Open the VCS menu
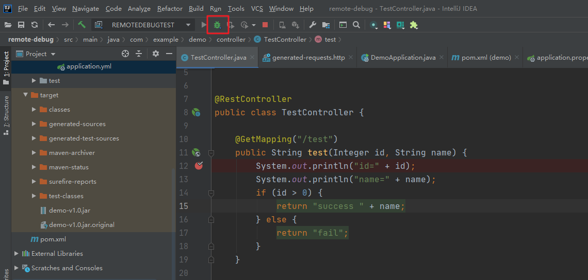The height and width of the screenshot is (280, 588). tap(257, 8)
